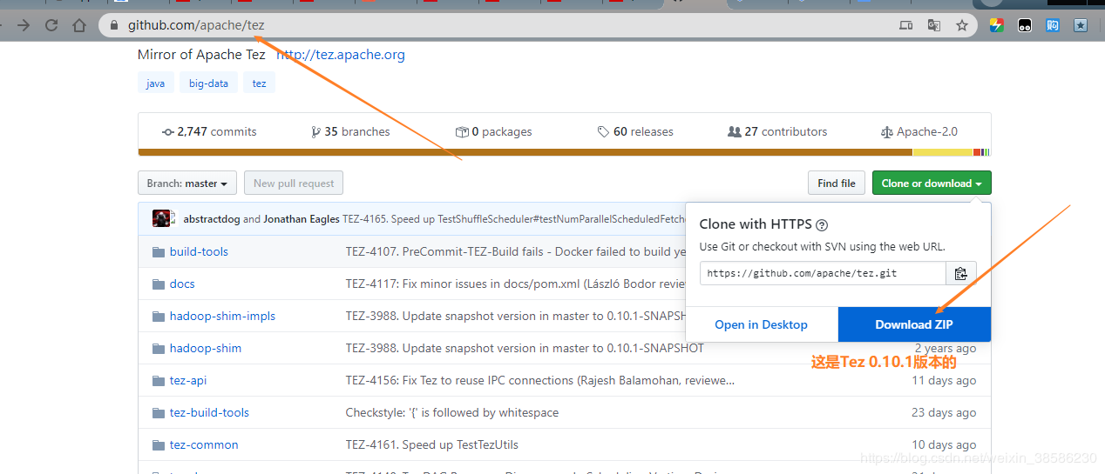The width and height of the screenshot is (1105, 474).
Task: View site security lock info
Action: coord(114,25)
